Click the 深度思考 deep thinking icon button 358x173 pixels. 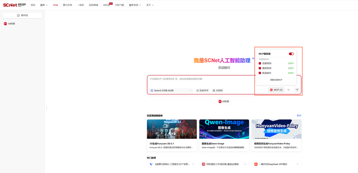(x=202, y=90)
